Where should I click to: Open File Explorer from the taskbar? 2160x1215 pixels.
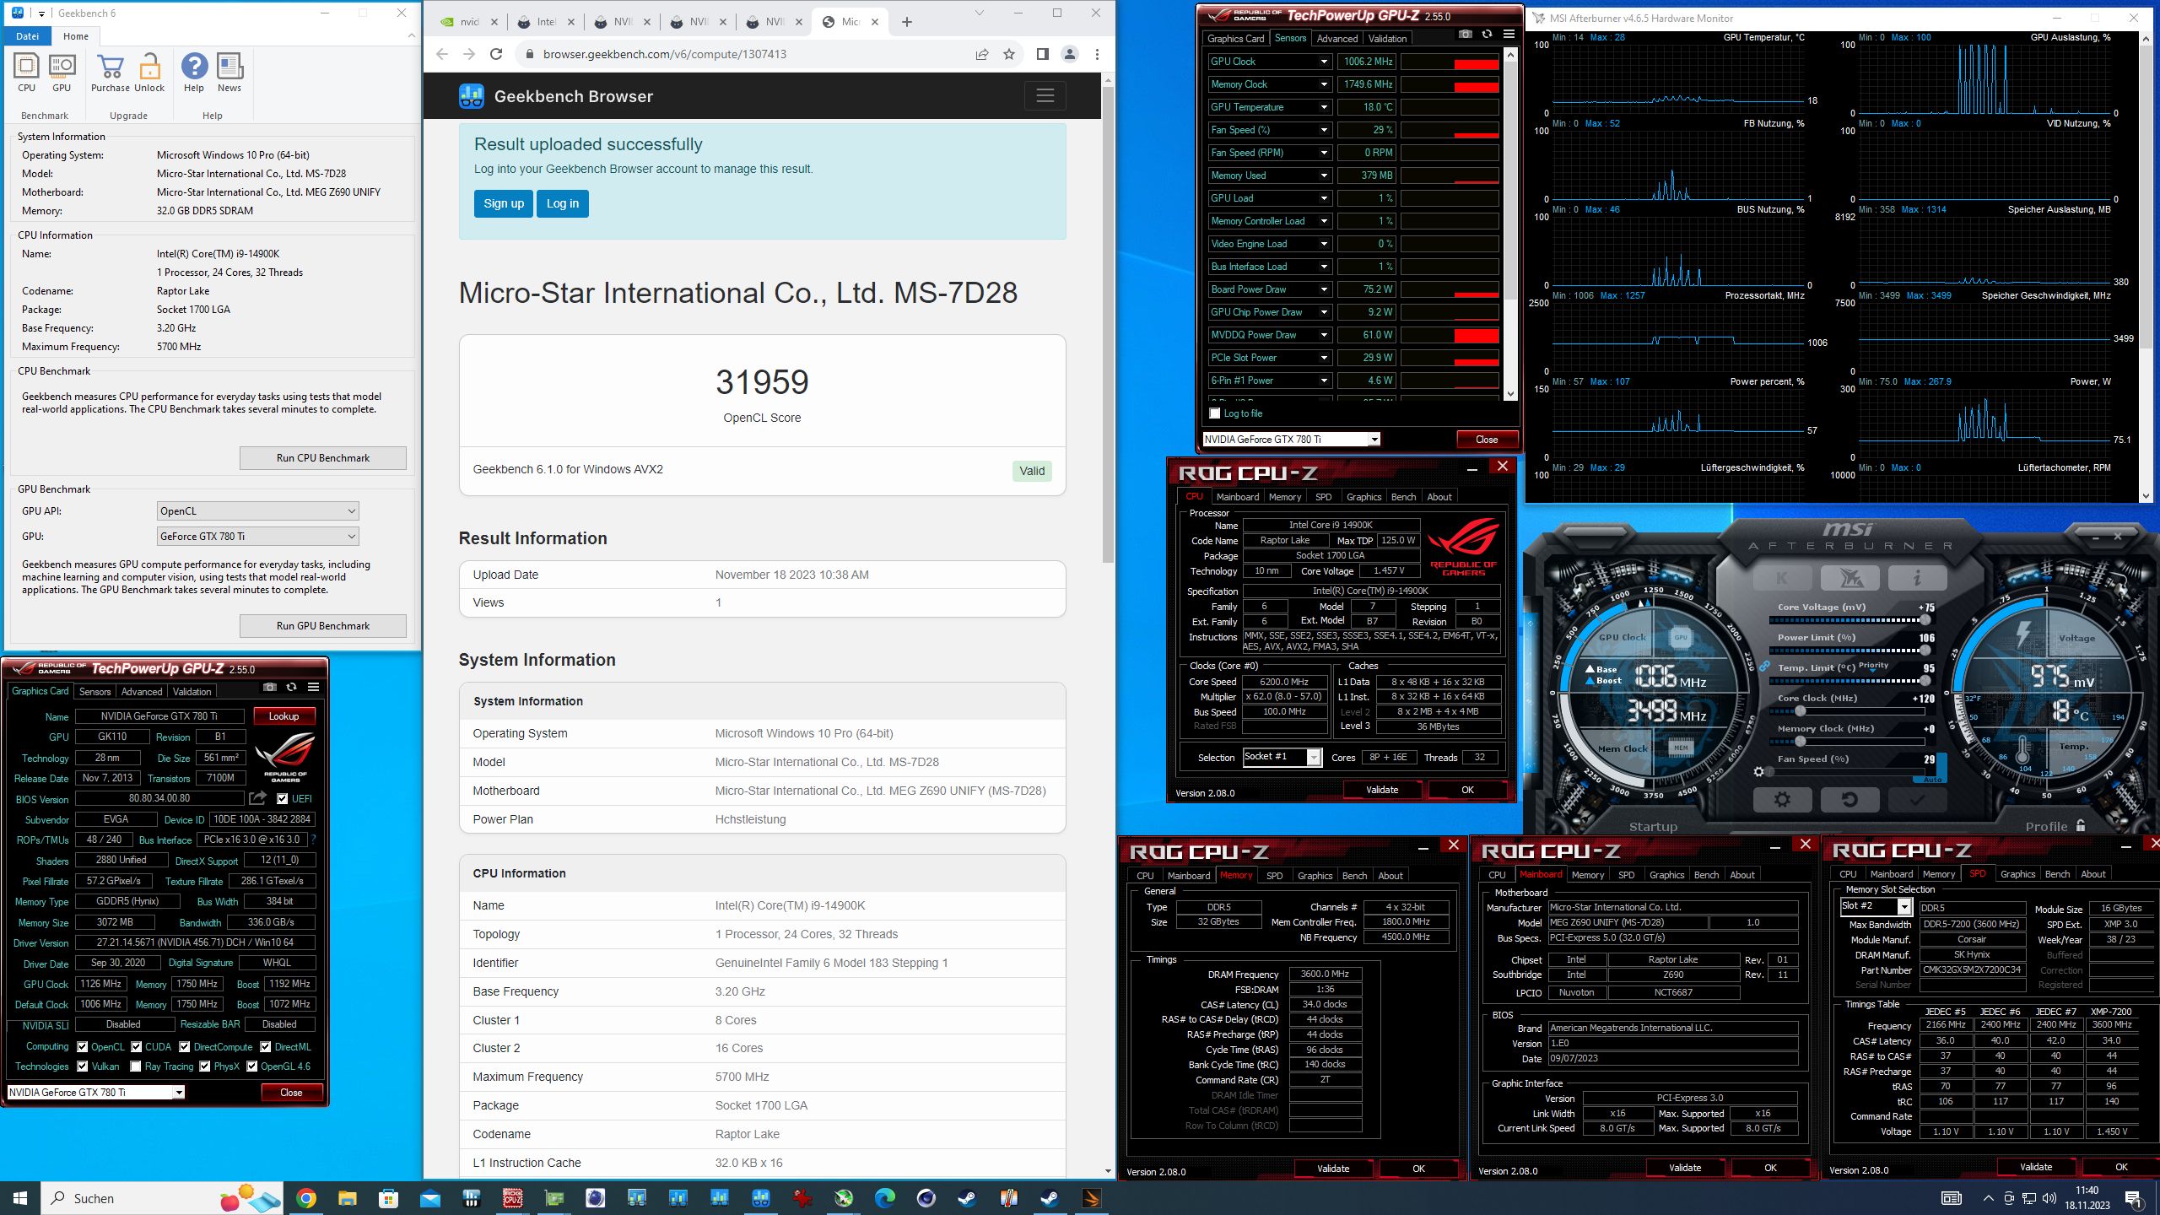coord(347,1198)
